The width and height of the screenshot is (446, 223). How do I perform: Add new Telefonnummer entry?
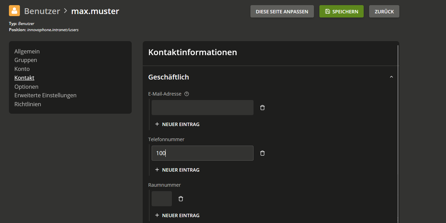pyautogui.click(x=177, y=170)
